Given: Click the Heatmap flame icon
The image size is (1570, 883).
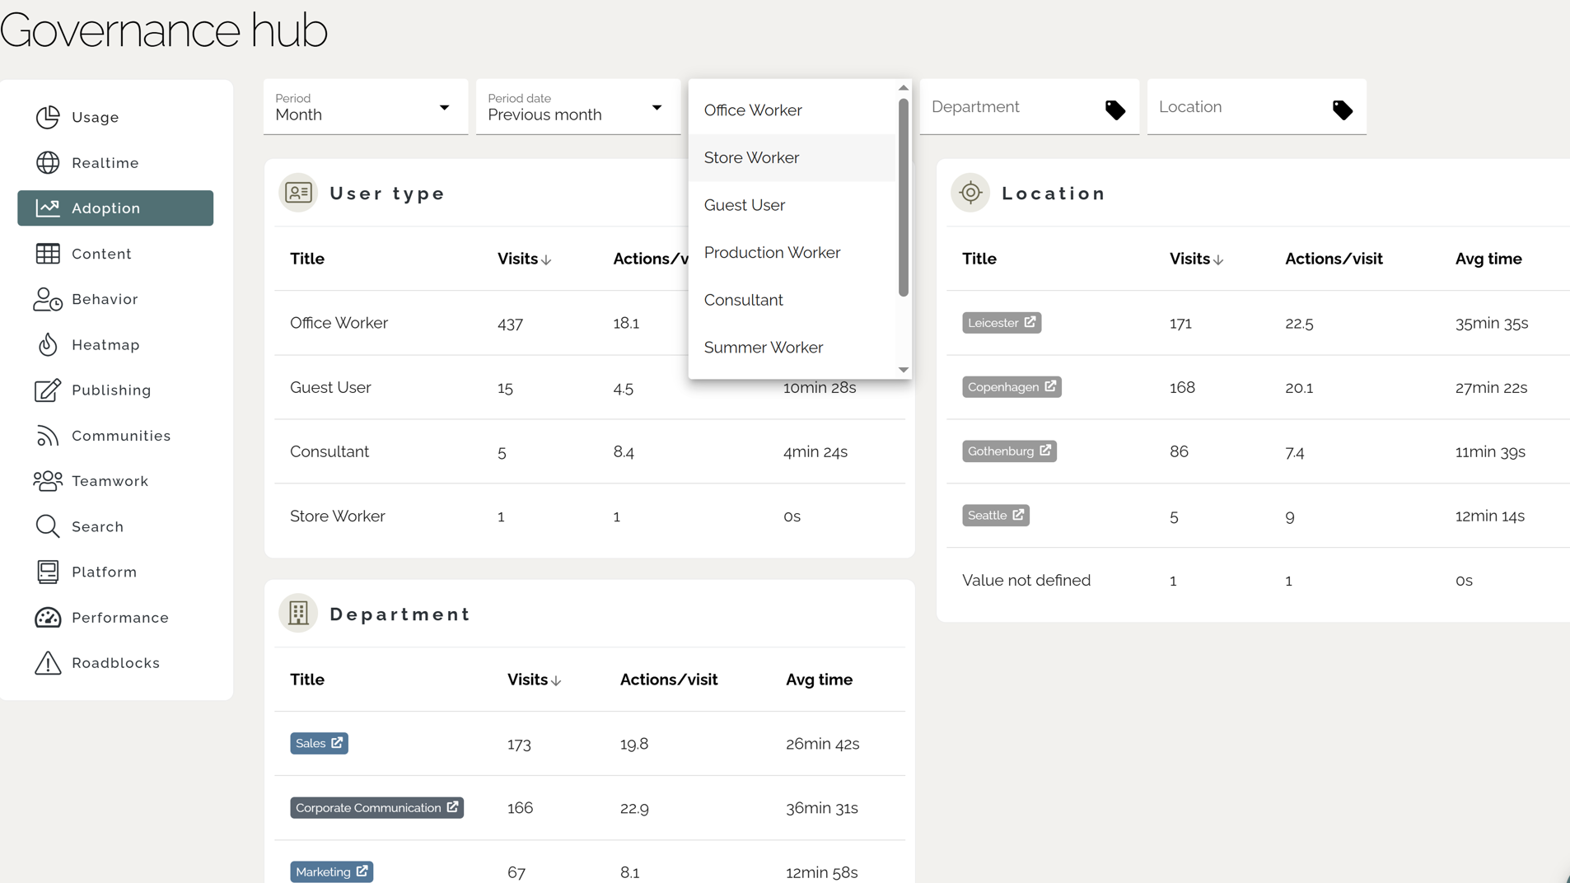Looking at the screenshot, I should (x=48, y=344).
